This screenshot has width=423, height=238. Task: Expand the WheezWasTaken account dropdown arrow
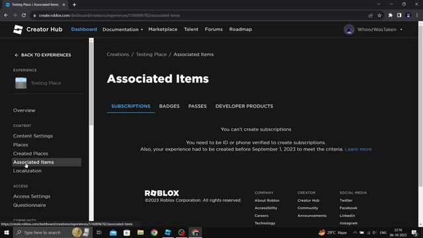tap(401, 29)
